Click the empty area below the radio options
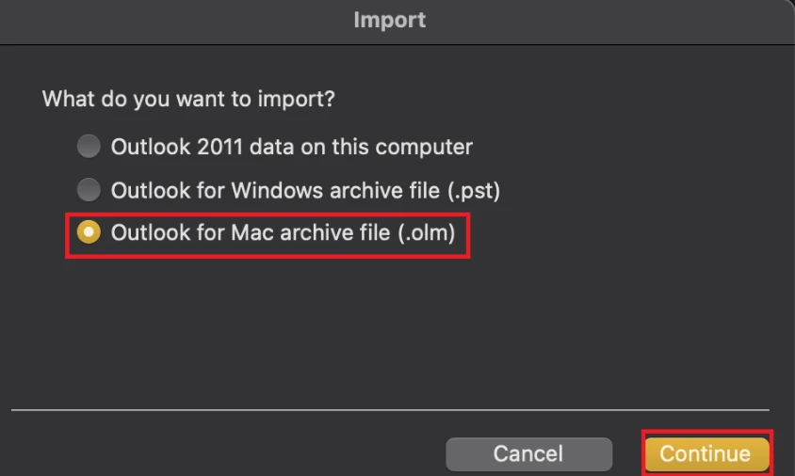 (x=390, y=329)
